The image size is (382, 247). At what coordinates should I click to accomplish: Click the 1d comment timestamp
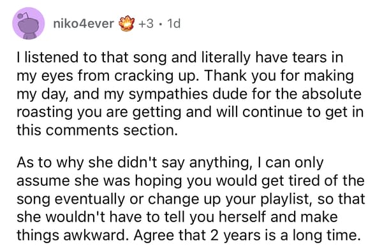point(173,24)
